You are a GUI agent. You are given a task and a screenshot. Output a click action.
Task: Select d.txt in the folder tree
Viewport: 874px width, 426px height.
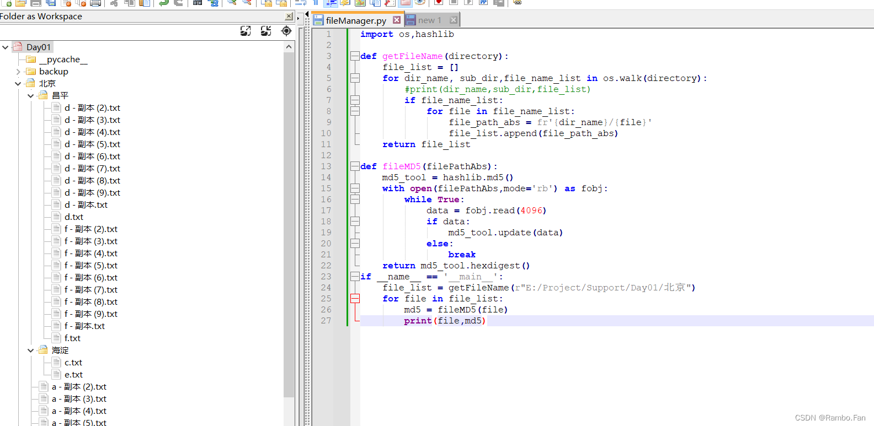[74, 217]
